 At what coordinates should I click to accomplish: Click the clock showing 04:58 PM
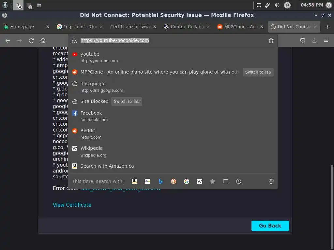[x=312, y=5]
